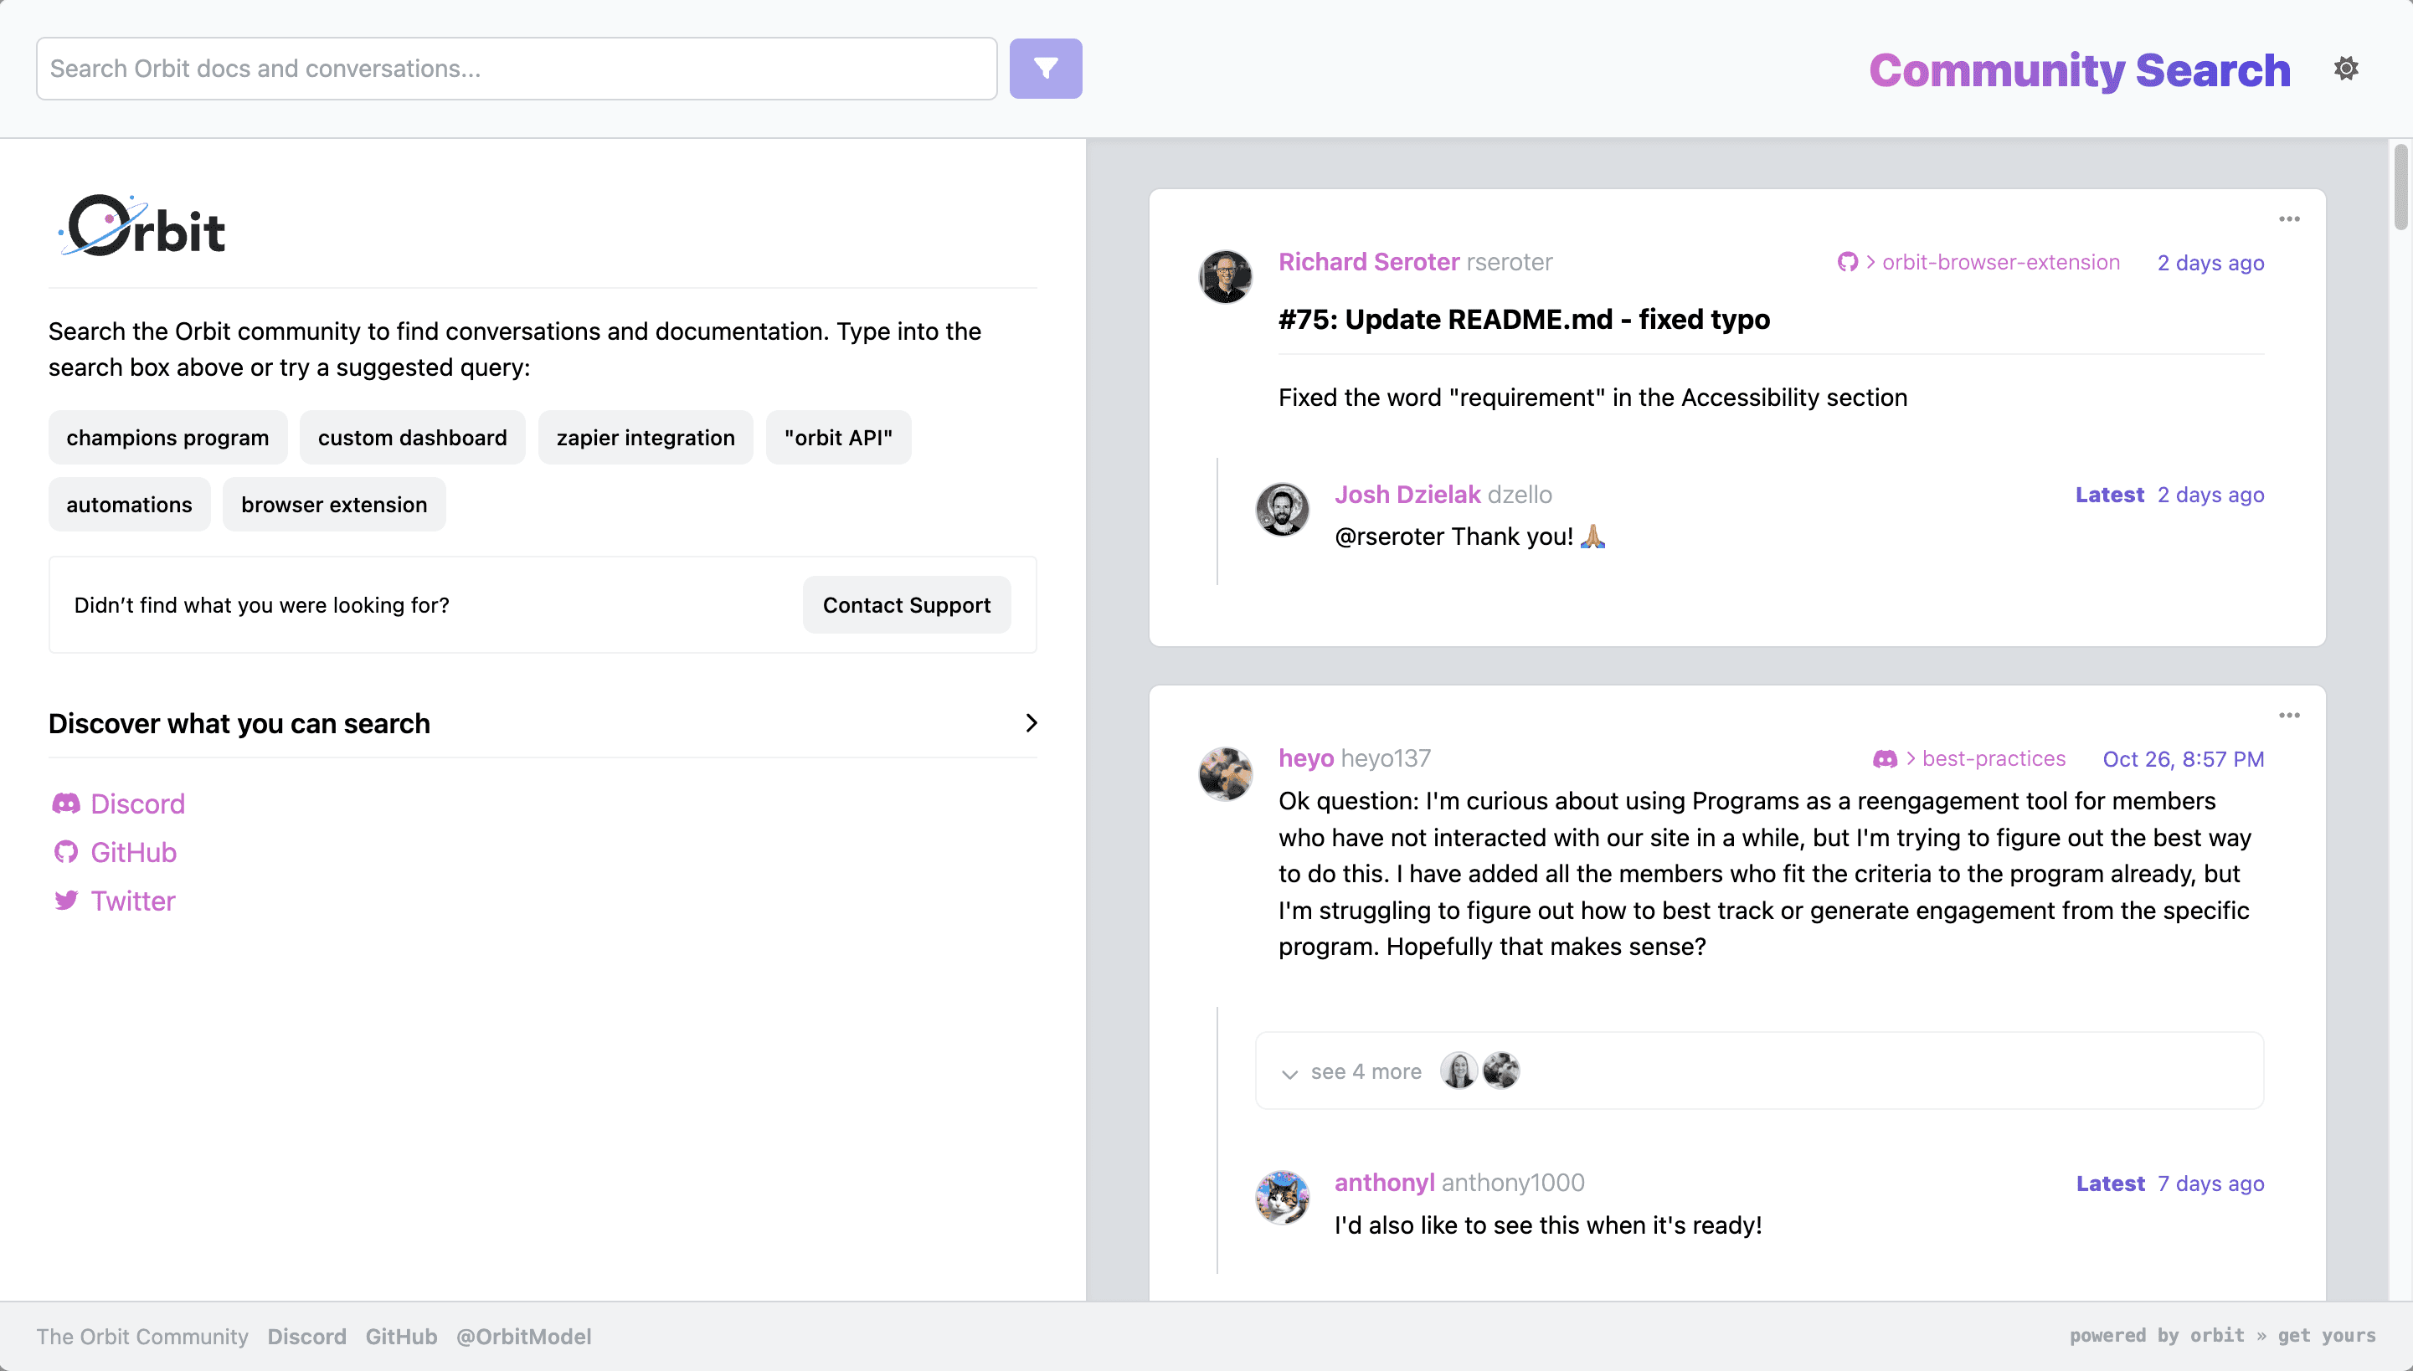
Task: Select the browser extension suggested query
Action: coord(334,505)
